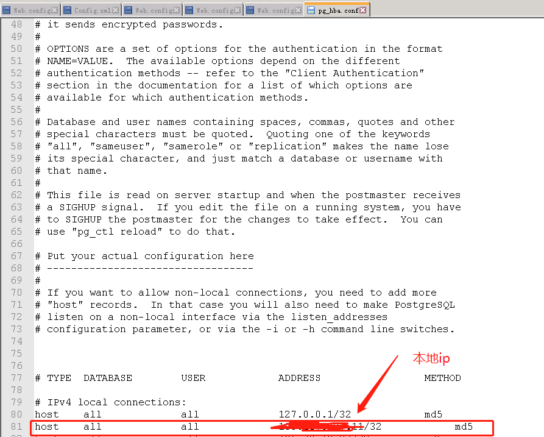The image size is (544, 437).
Task: Close the last Web.config tab
Action: pyautogui.click(x=297, y=9)
